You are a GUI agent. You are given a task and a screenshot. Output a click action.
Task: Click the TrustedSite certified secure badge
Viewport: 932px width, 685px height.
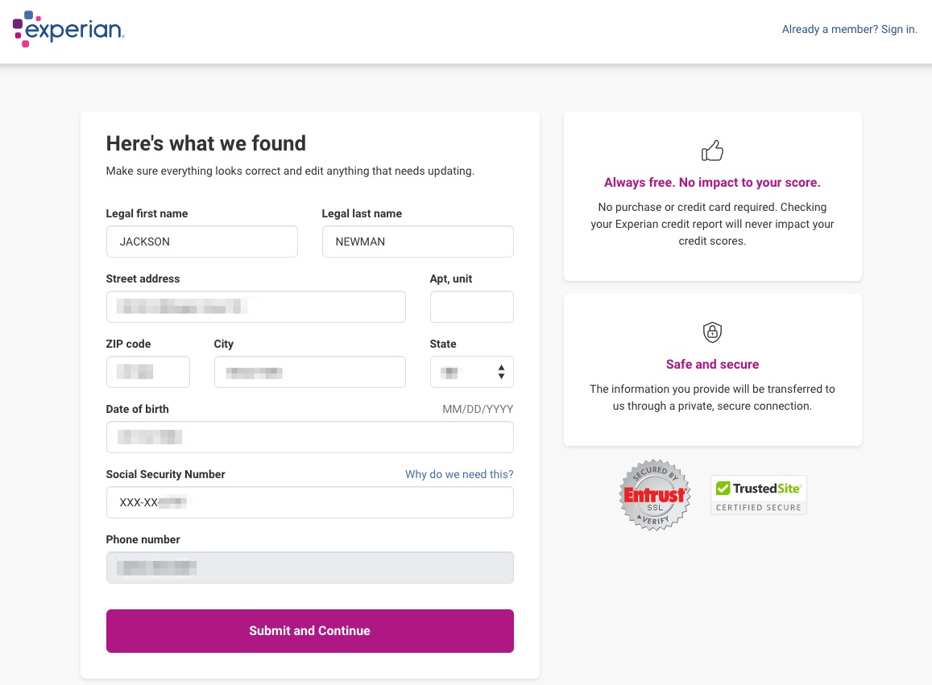click(758, 494)
